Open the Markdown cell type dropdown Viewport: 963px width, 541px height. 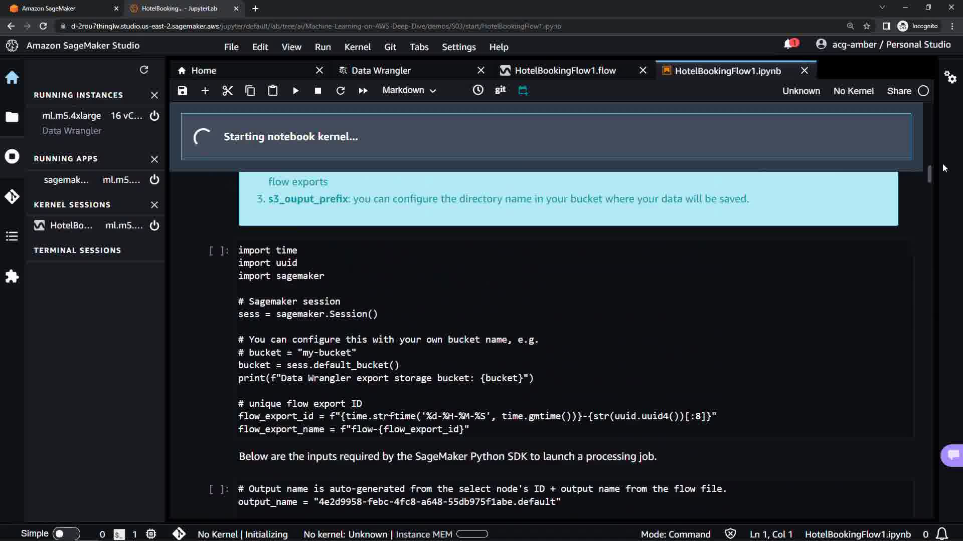[409, 91]
